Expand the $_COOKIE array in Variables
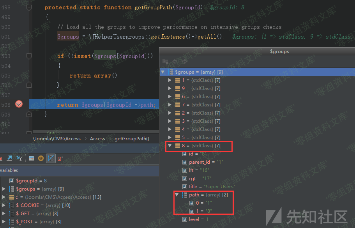This screenshot has height=228, width=355. [4, 205]
